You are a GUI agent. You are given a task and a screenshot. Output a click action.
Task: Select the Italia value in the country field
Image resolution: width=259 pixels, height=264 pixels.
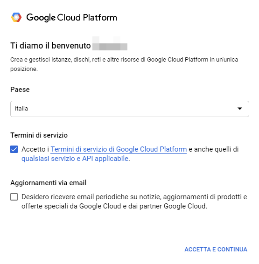pyautogui.click(x=21, y=109)
